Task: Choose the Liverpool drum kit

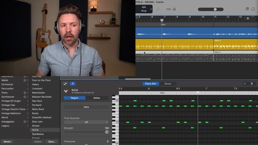Action: [x=37, y=89]
